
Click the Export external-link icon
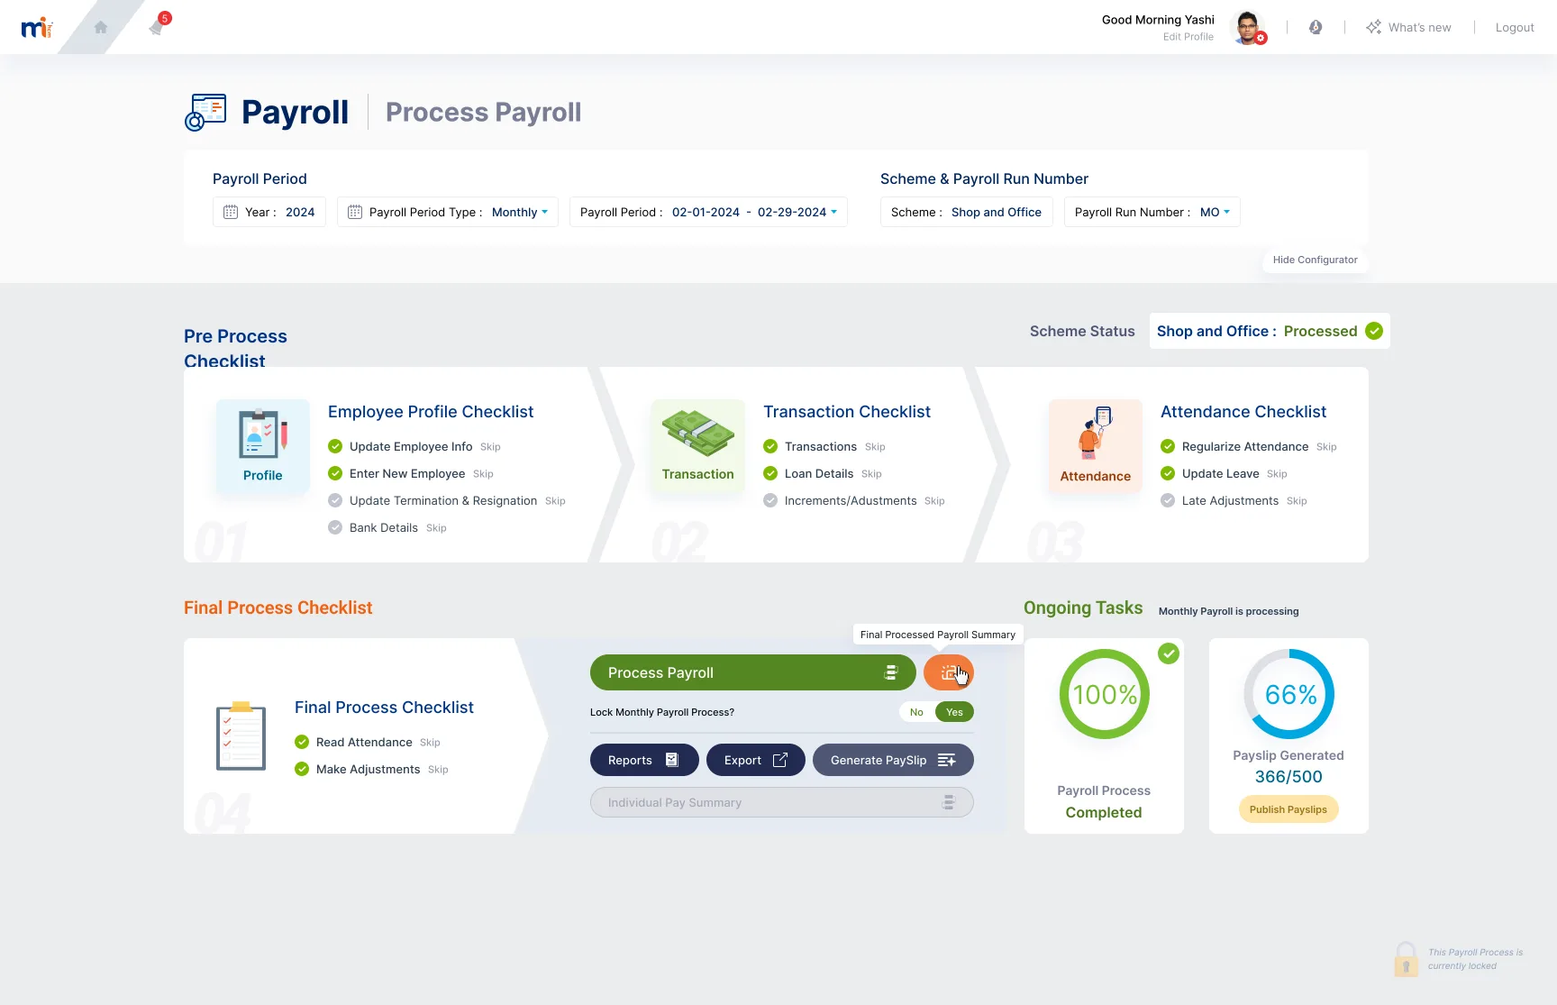780,760
